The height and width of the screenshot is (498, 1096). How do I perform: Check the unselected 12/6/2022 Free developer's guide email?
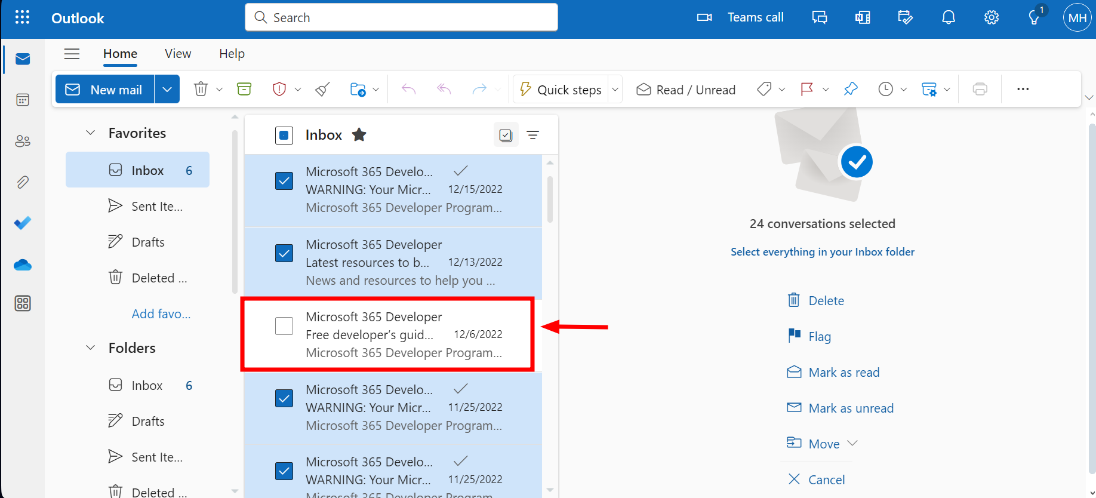pyautogui.click(x=284, y=326)
